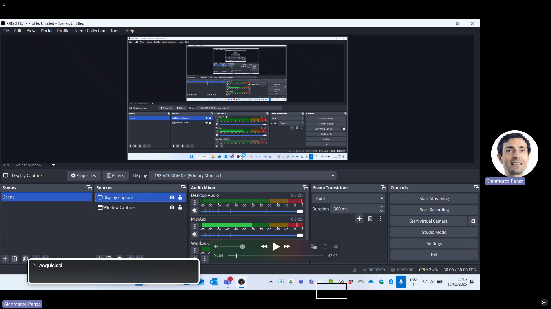Click Start Virtual Camera

(x=428, y=221)
